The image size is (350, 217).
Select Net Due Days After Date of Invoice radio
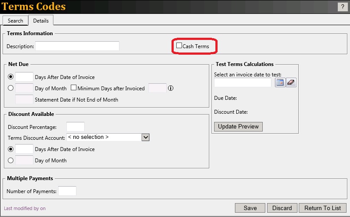pos(11,77)
